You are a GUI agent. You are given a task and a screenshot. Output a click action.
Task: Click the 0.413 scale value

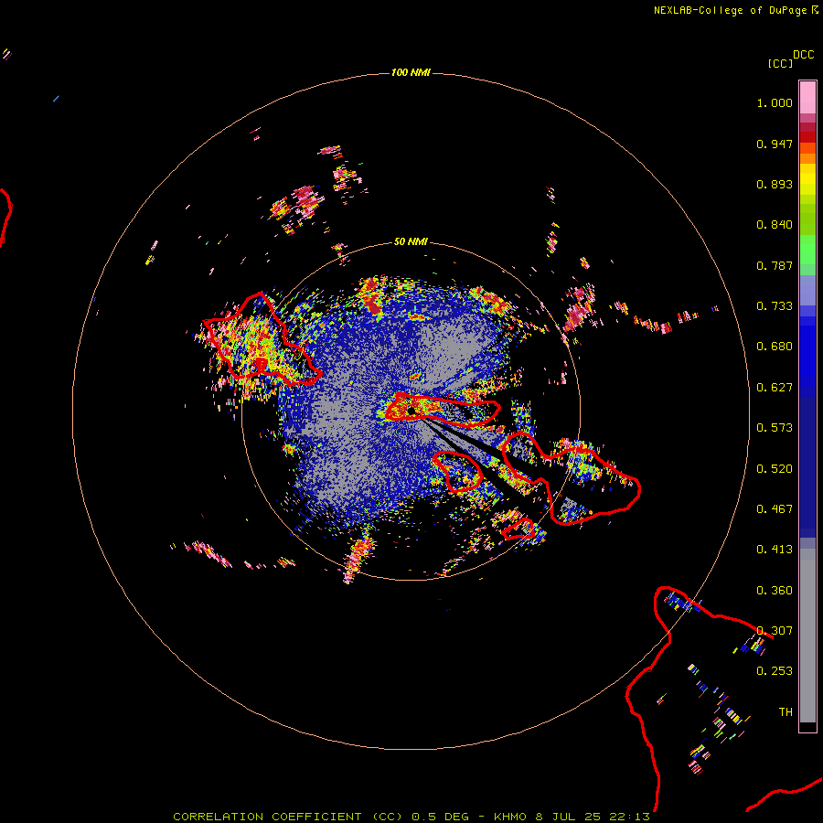click(775, 550)
